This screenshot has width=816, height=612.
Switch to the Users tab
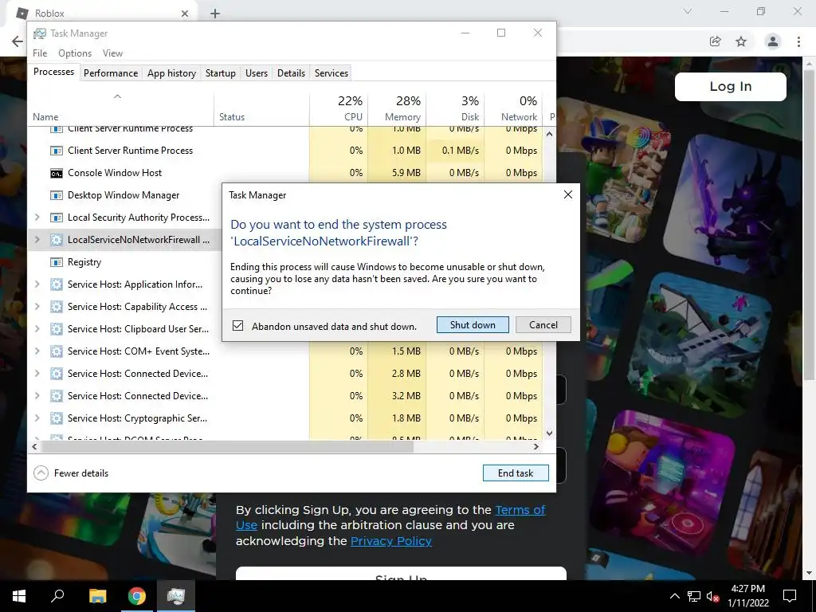(x=257, y=73)
